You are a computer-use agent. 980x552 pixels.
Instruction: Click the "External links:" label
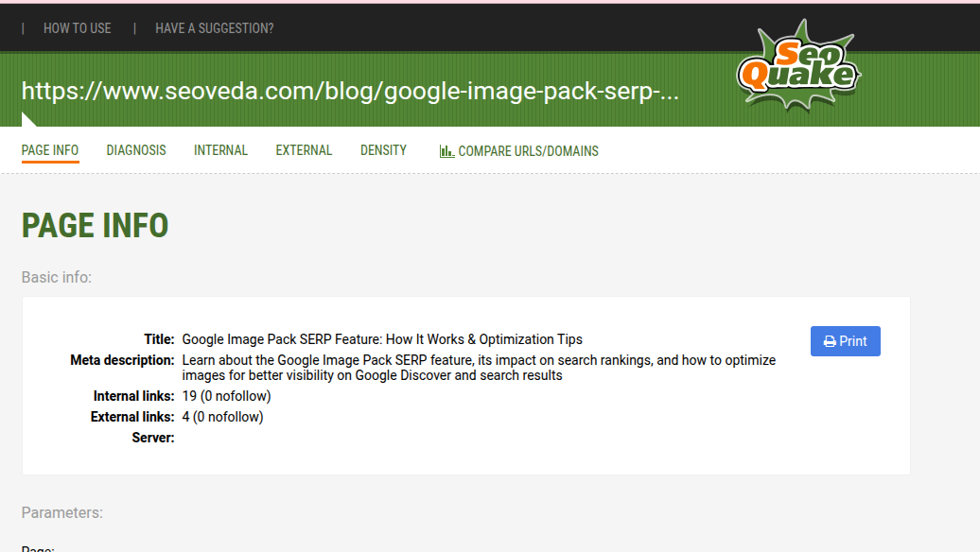pos(132,417)
